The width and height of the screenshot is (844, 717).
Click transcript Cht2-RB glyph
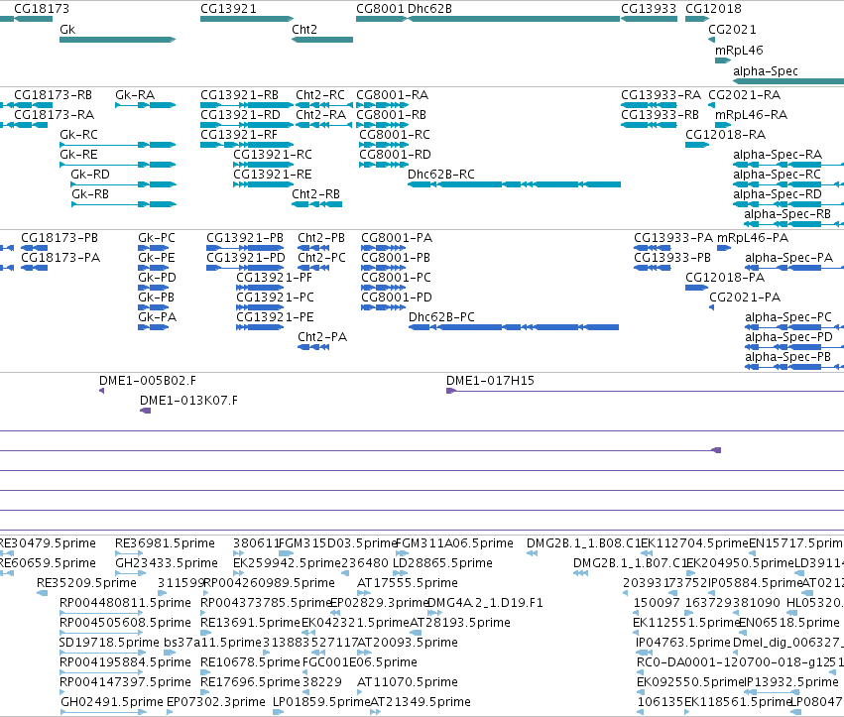point(316,204)
